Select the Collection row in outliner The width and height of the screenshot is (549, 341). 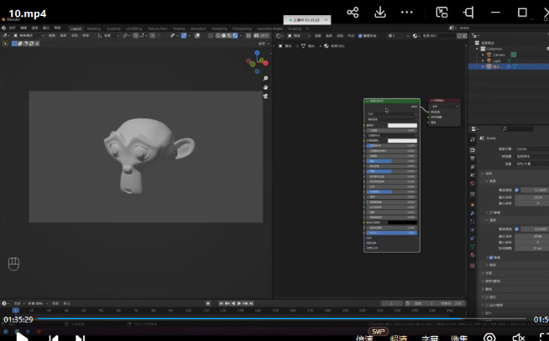pos(494,49)
